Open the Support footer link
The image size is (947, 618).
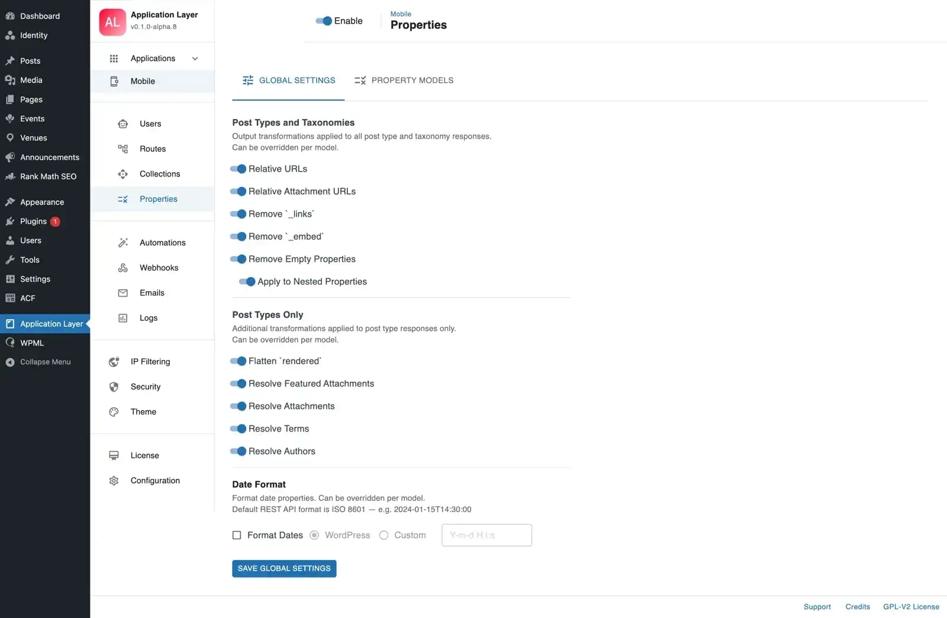(817, 607)
